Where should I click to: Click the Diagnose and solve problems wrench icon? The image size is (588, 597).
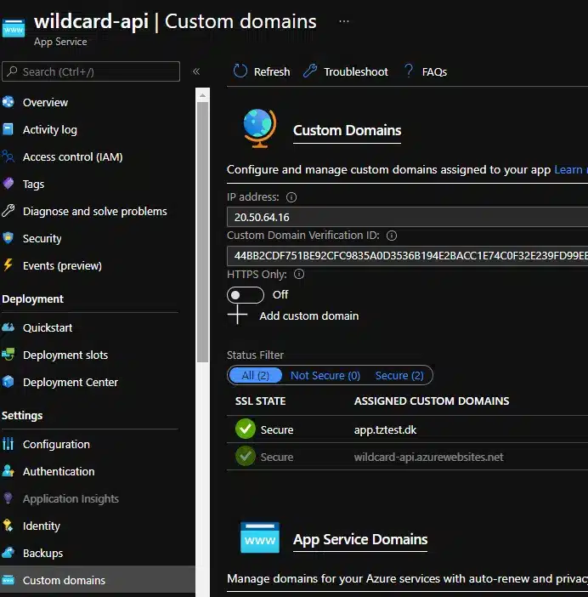[8, 211]
